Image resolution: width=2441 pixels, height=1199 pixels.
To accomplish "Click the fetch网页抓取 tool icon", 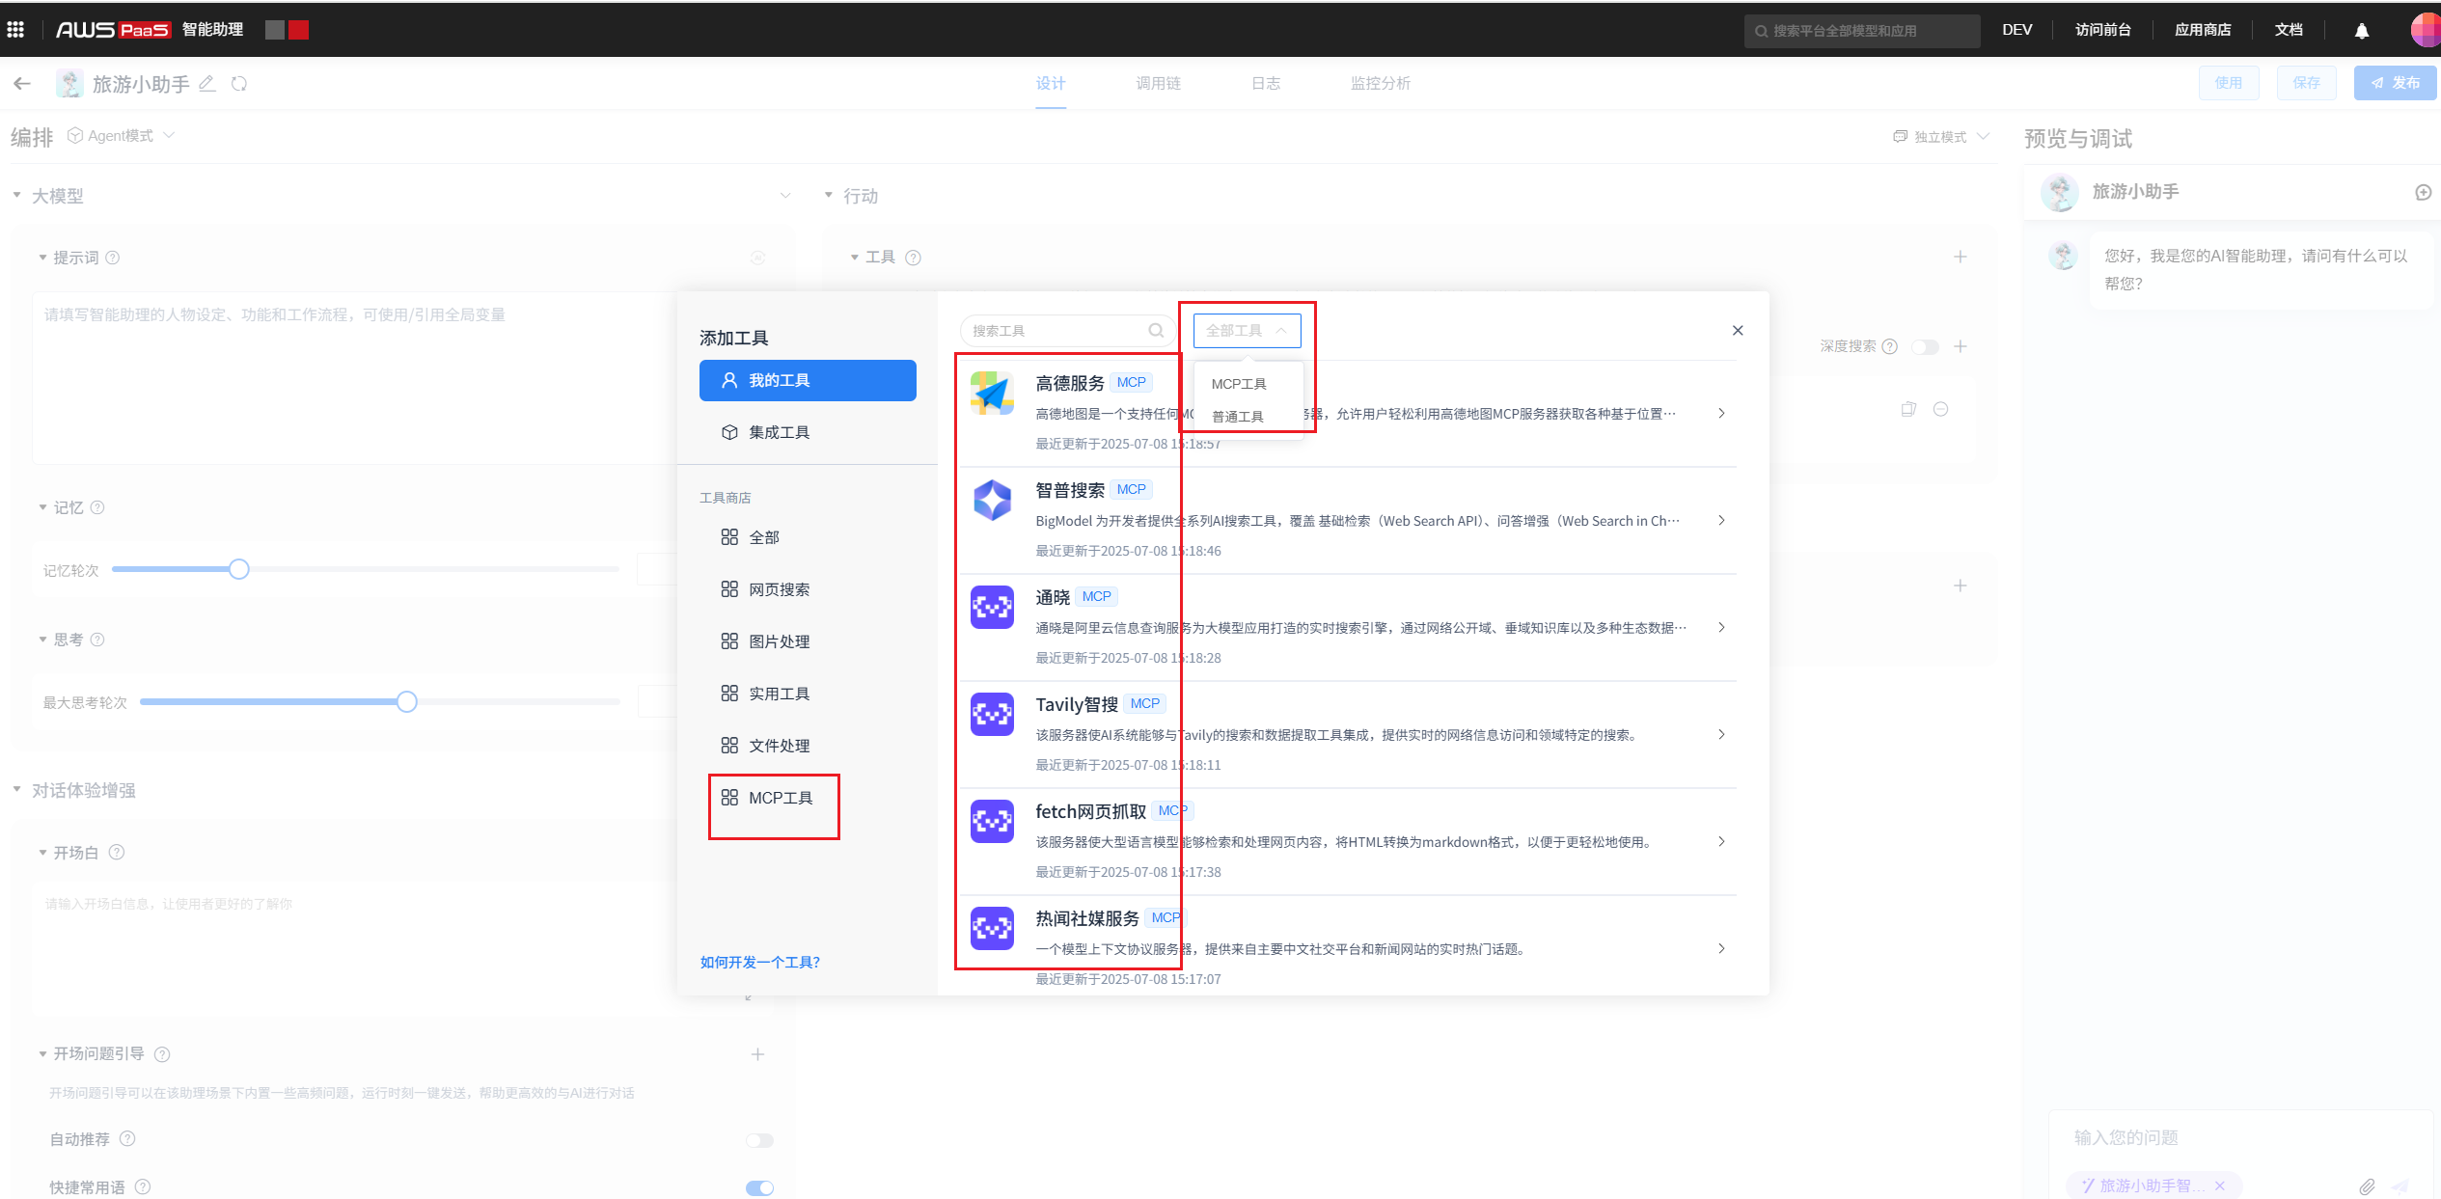I will [992, 822].
